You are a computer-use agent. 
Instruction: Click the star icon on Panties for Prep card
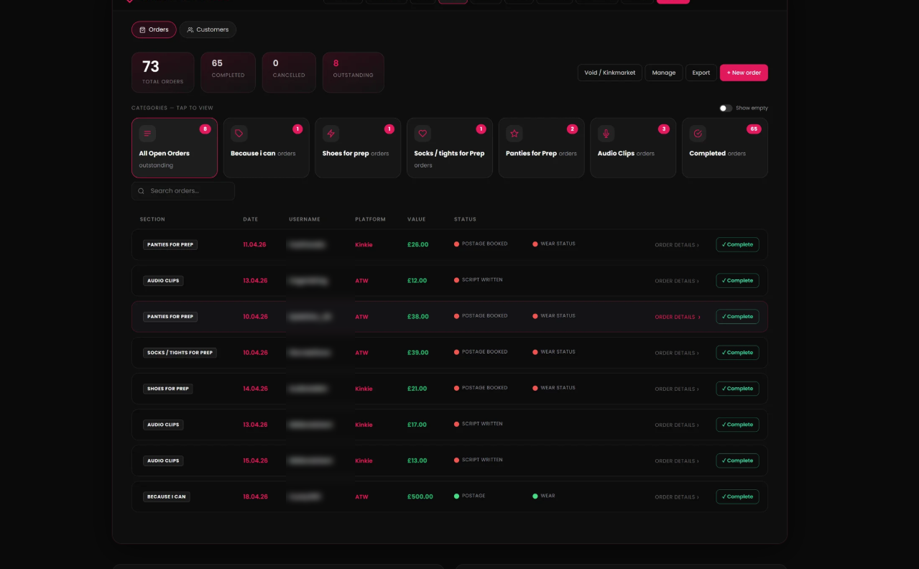[x=514, y=134]
